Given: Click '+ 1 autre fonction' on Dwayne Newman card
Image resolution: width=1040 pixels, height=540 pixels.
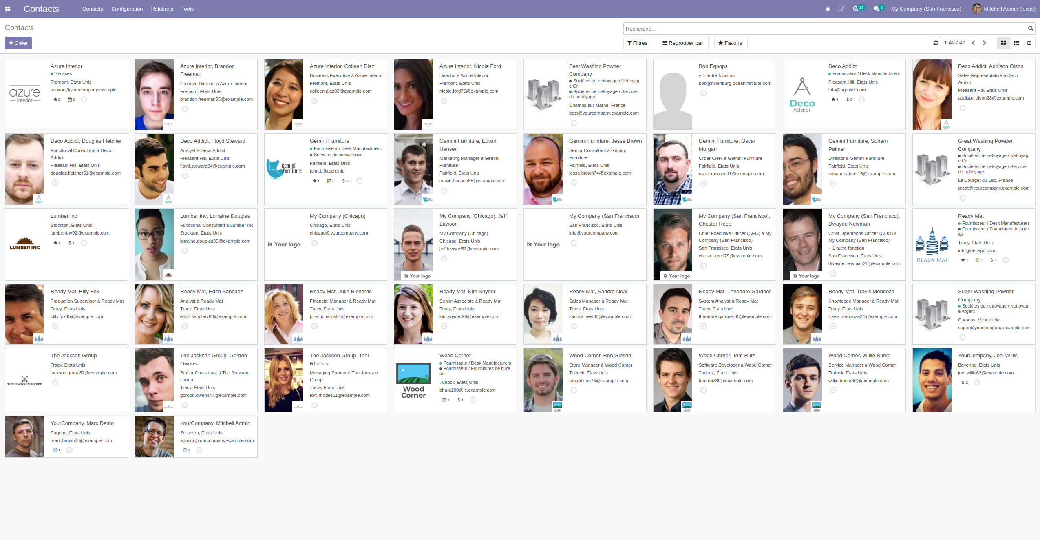Looking at the screenshot, I should [x=846, y=248].
